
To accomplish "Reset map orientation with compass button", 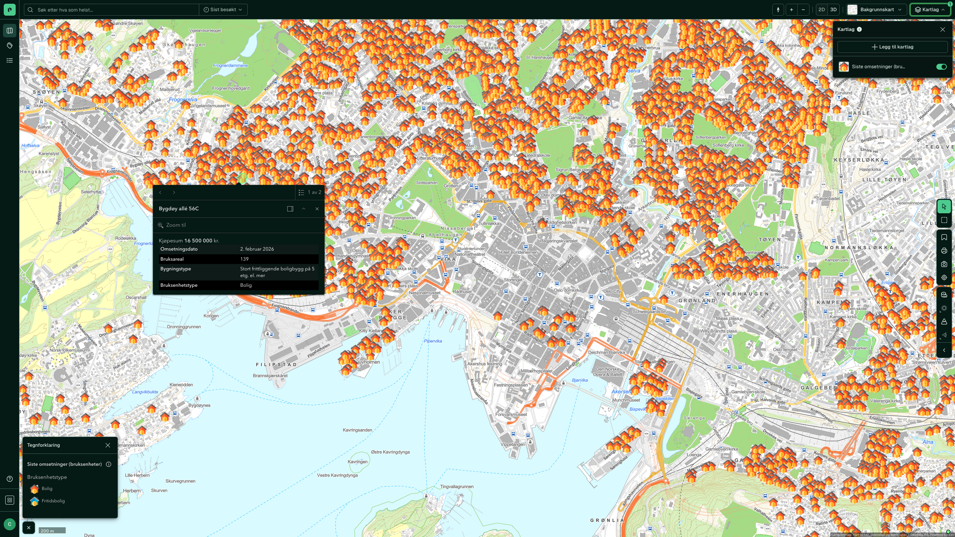I will coord(778,10).
